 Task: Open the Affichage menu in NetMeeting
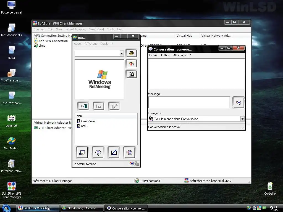pos(91,44)
